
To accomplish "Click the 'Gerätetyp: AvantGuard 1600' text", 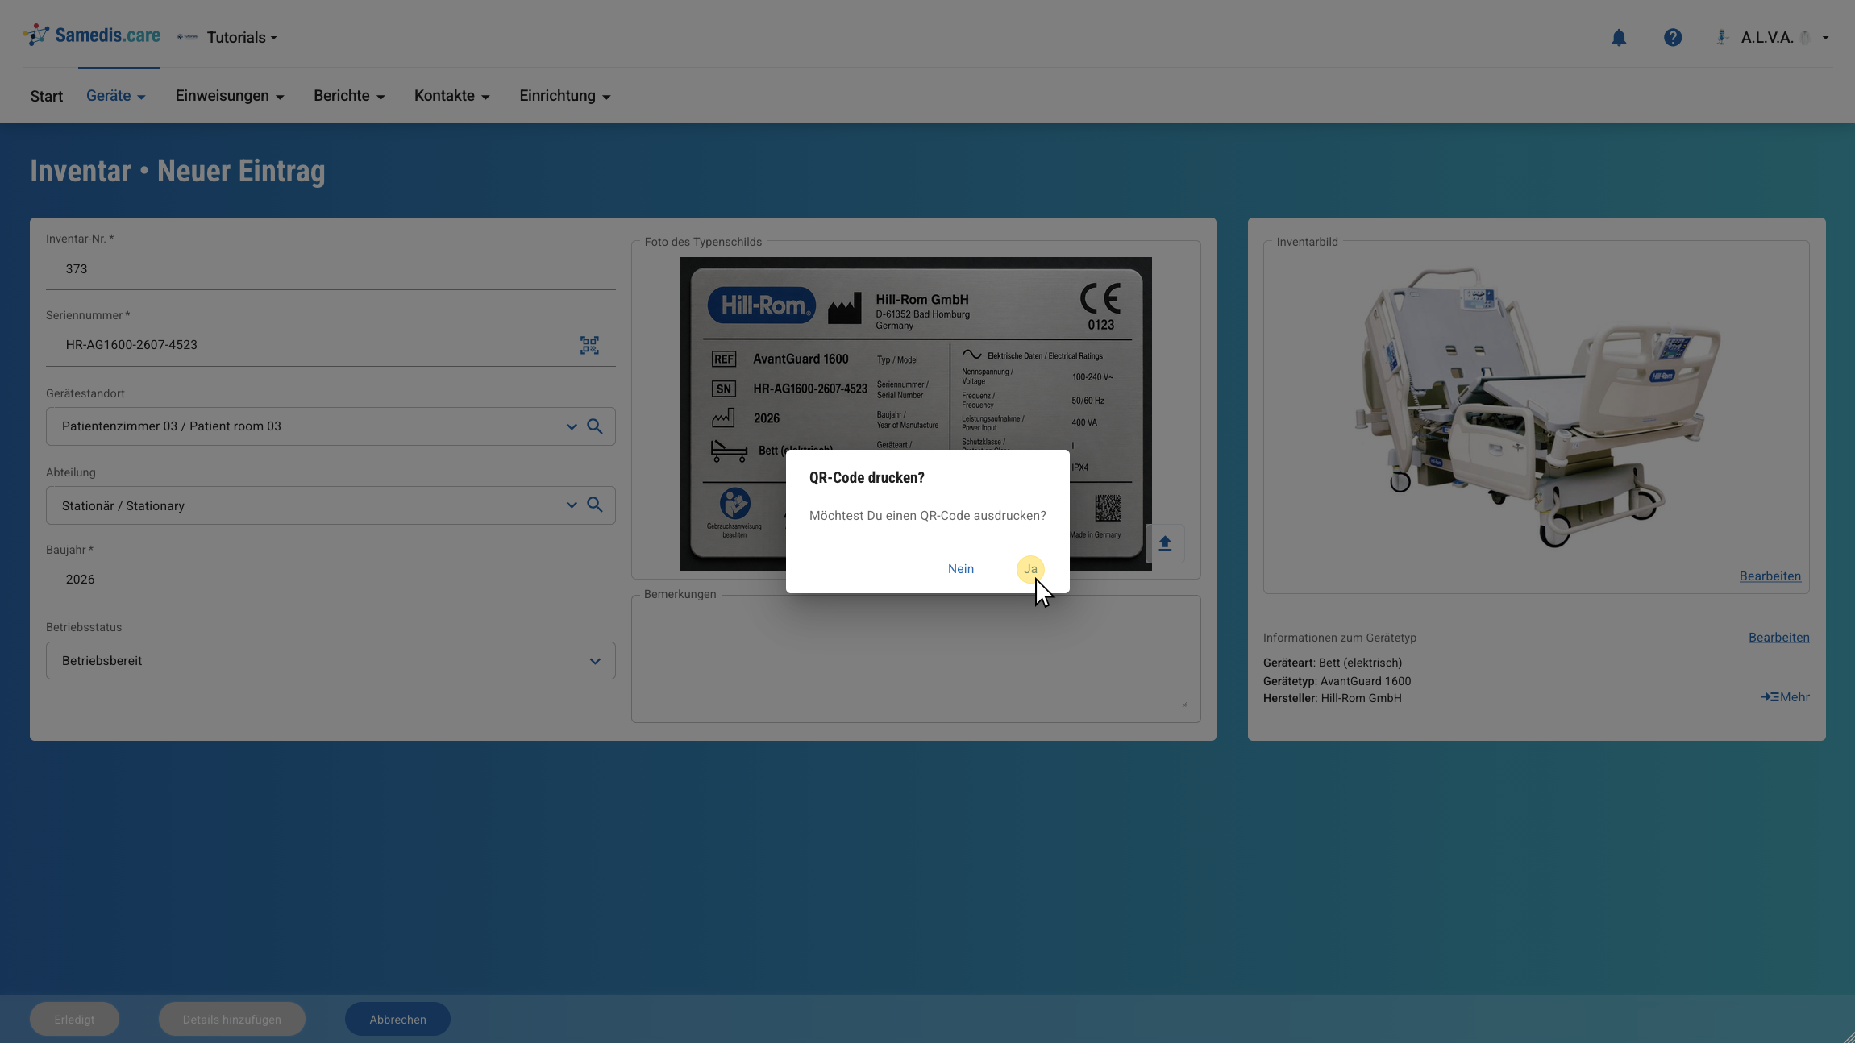I will tap(1337, 681).
